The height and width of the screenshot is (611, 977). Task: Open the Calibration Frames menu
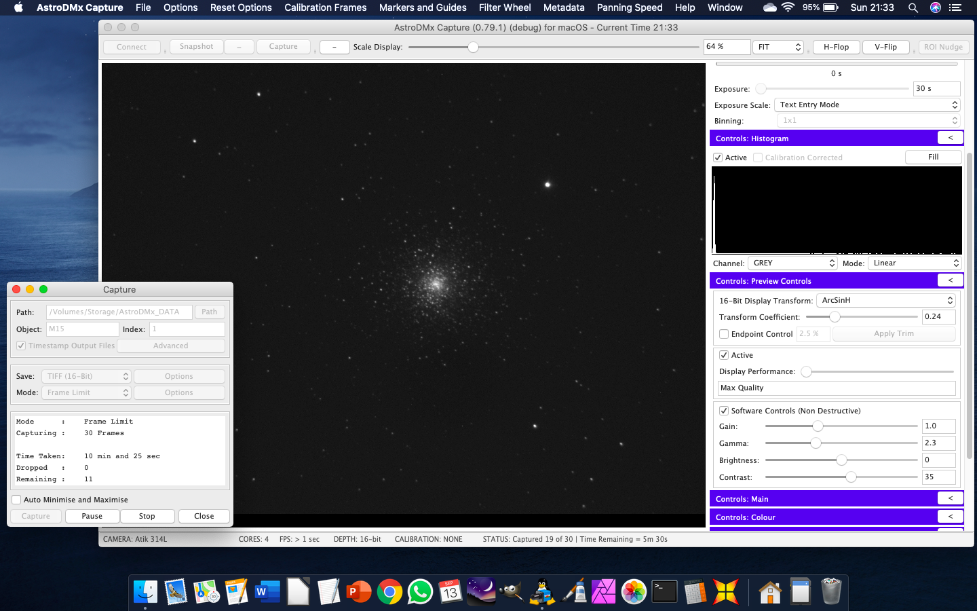click(x=325, y=7)
